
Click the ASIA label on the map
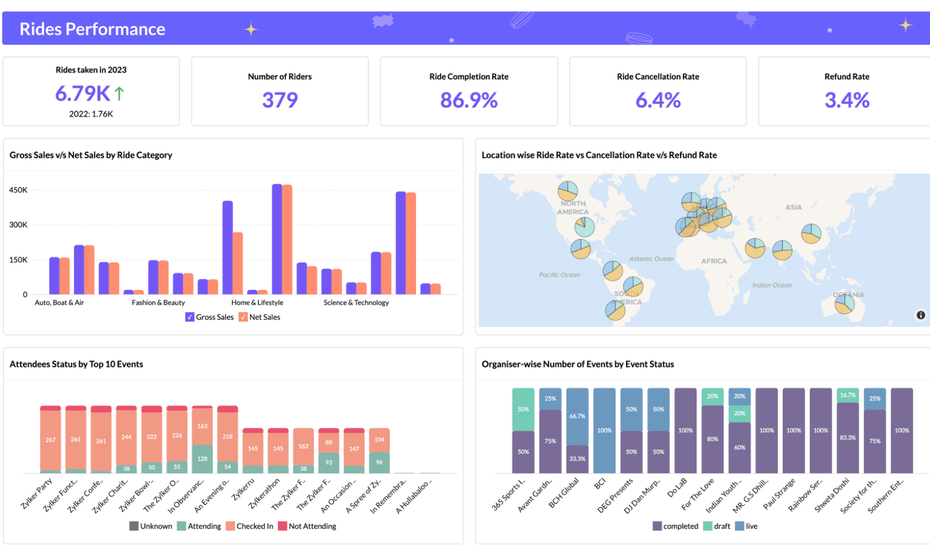pos(794,207)
